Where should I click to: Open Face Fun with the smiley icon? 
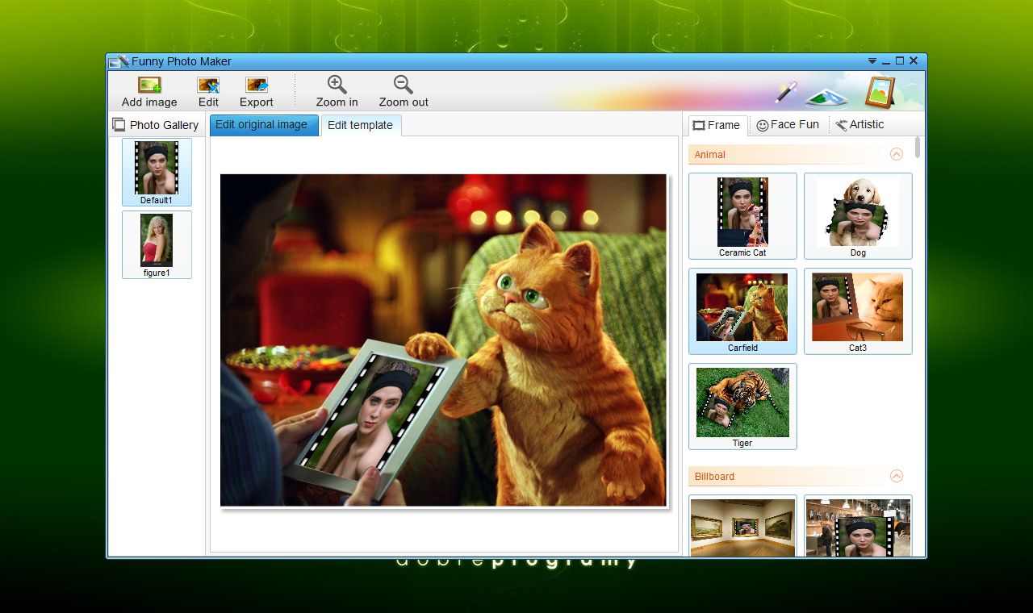click(762, 124)
